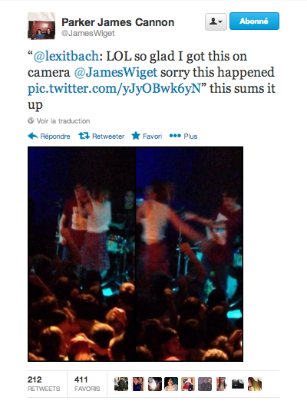Click the first retweeter avatar thumbnail
The width and height of the screenshot is (307, 404).
click(121, 384)
